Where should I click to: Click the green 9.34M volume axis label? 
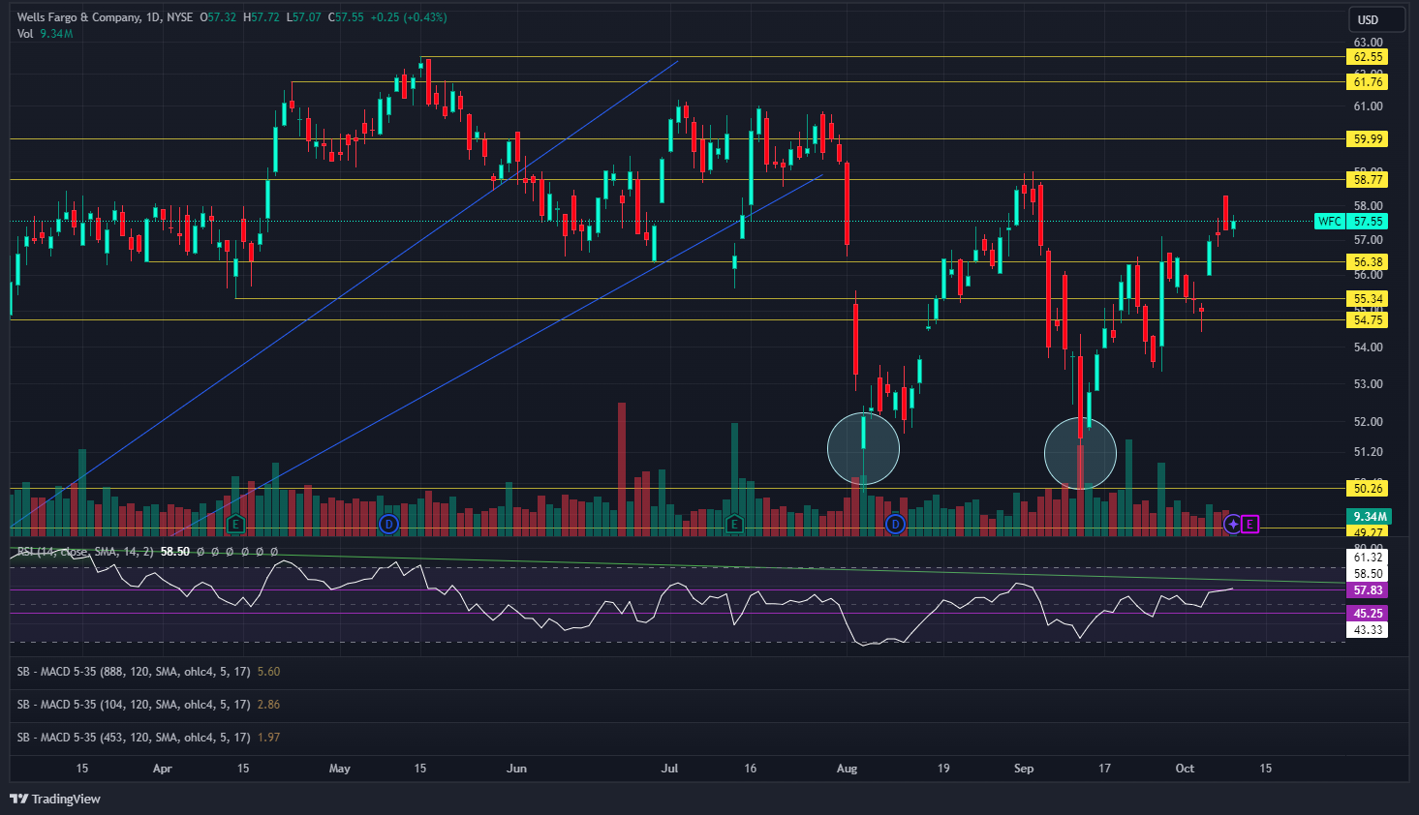click(1368, 517)
